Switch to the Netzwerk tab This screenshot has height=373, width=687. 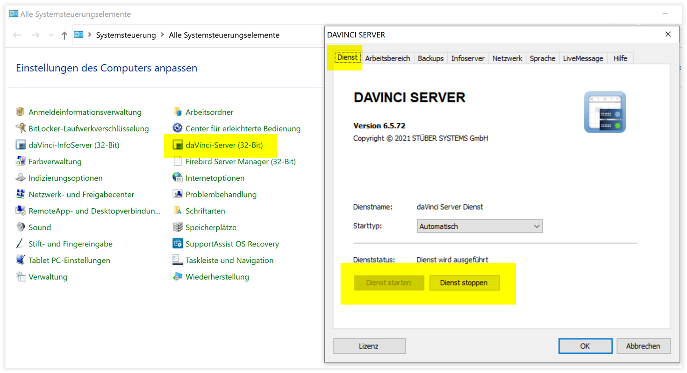coord(507,58)
